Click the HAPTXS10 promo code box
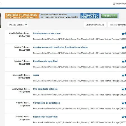The width and height of the screenshot is (126, 126). click(90, 16)
